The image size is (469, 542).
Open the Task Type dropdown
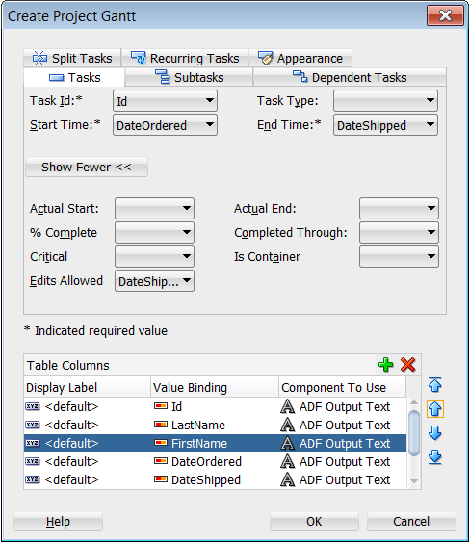pos(385,101)
